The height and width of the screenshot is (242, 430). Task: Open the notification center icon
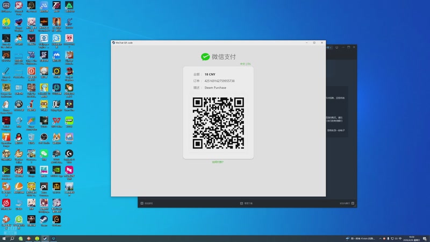click(425, 239)
